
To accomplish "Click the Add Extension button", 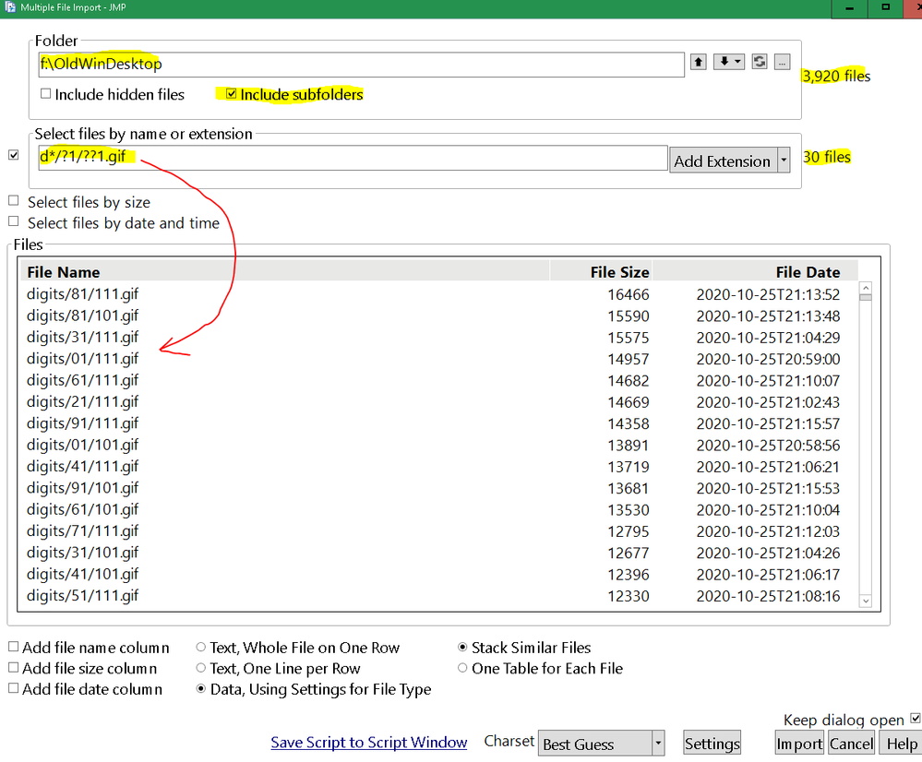I will (x=723, y=160).
